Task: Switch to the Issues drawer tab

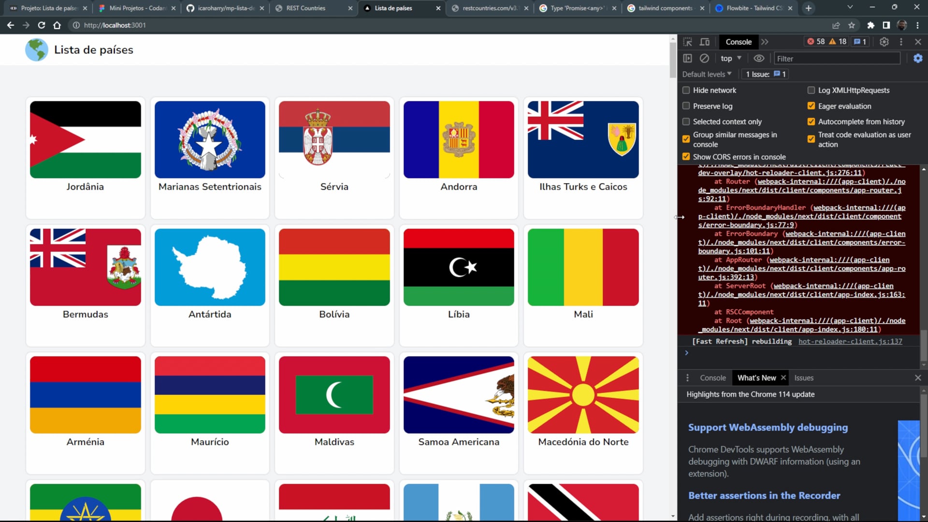Action: tap(803, 378)
